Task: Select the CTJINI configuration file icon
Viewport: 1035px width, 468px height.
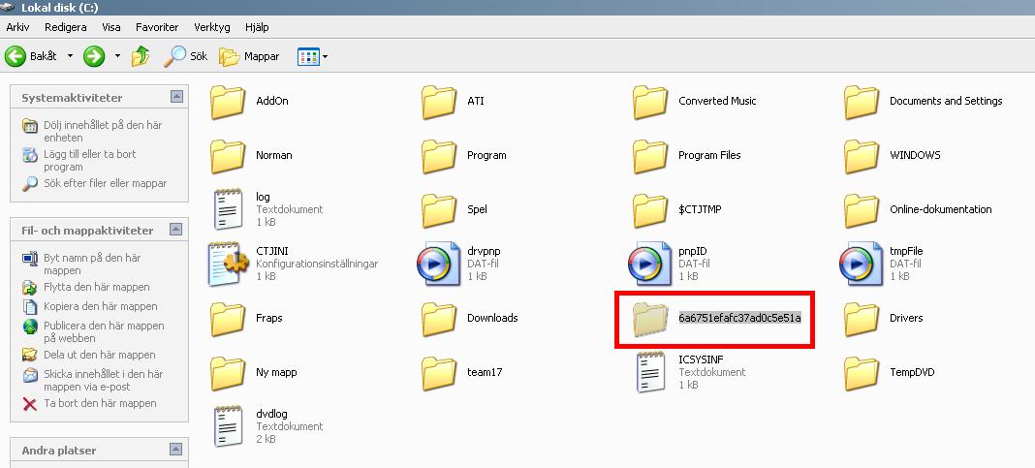Action: tap(228, 264)
